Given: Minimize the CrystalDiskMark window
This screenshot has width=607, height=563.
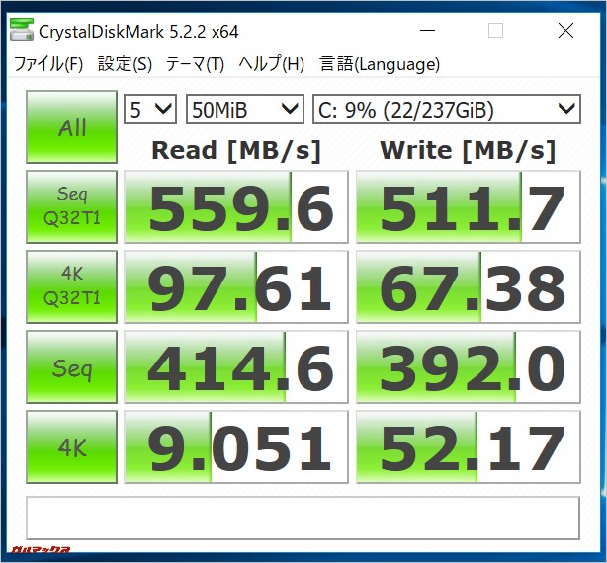Looking at the screenshot, I should 427,31.
